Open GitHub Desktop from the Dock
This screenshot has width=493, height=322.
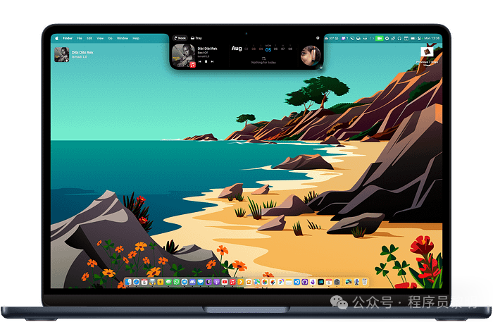point(305,282)
